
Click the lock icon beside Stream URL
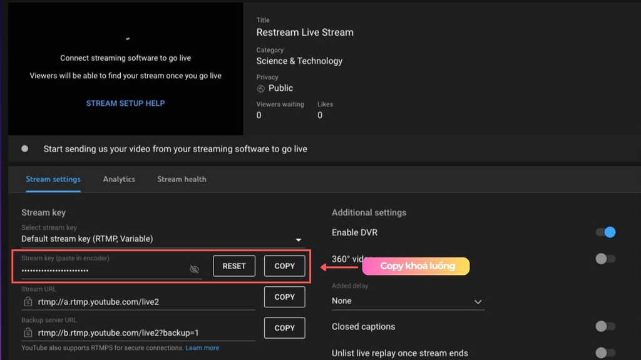tap(28, 302)
